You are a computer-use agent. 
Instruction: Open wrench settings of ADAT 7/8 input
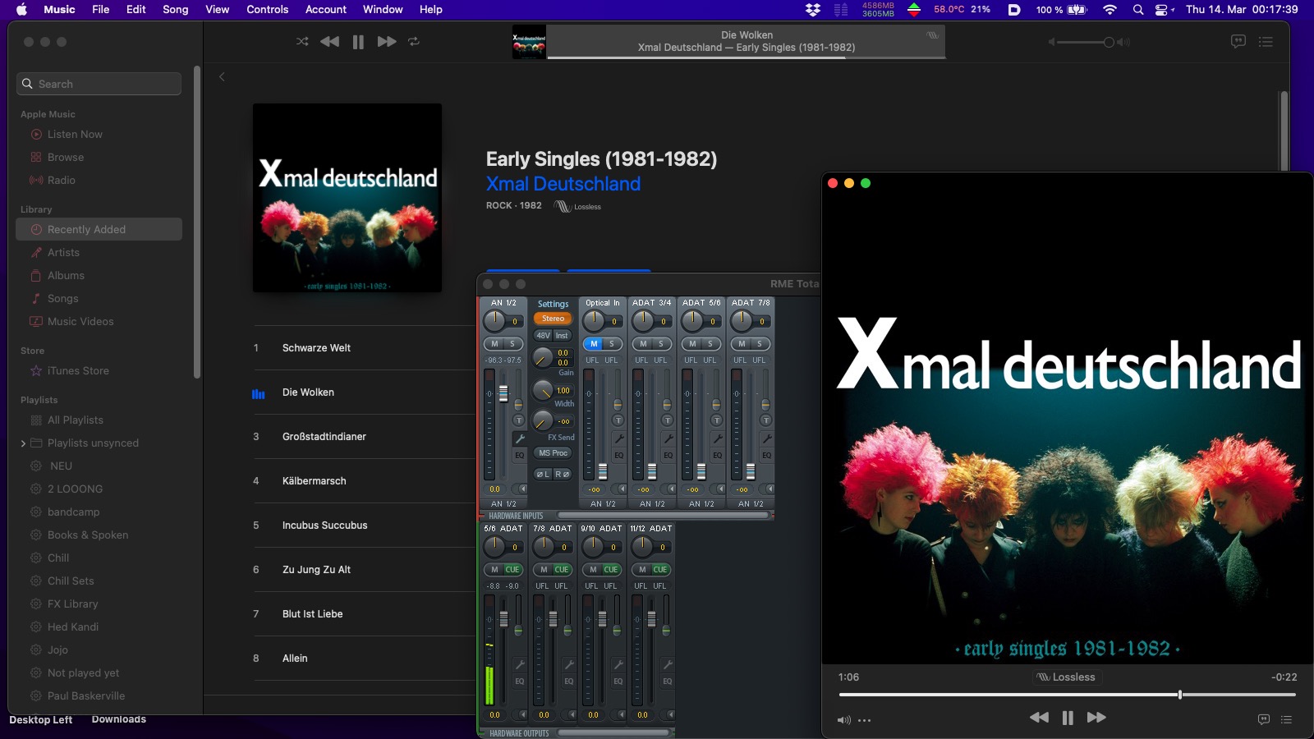point(766,438)
